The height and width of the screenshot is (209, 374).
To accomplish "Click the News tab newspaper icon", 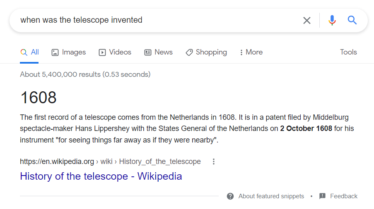I will [147, 52].
